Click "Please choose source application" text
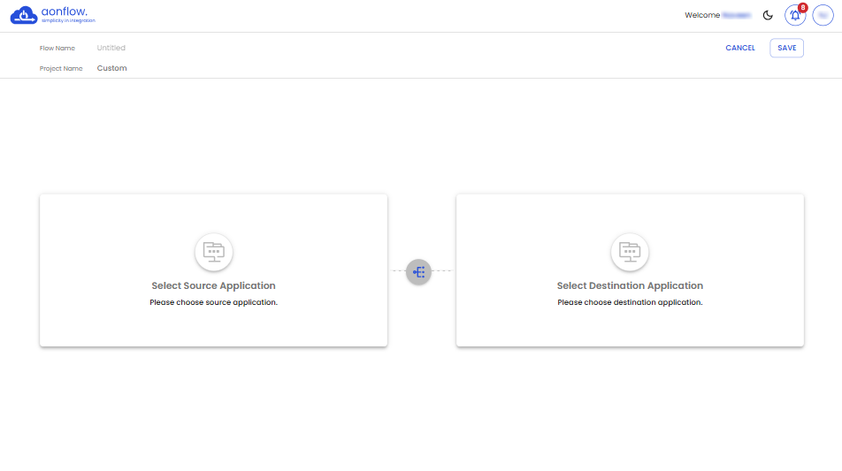This screenshot has height=471, width=842. (x=213, y=302)
